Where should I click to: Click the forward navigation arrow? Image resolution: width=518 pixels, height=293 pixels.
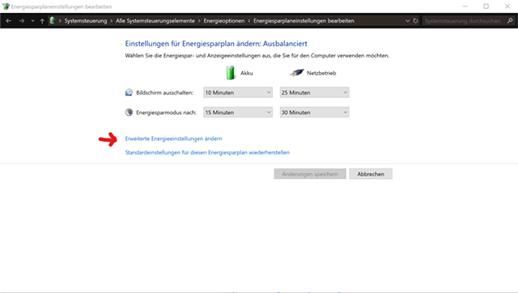coord(22,21)
